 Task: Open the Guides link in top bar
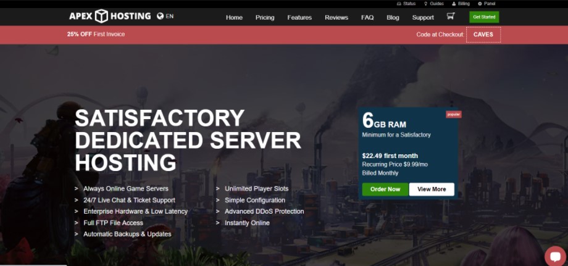coord(433,4)
